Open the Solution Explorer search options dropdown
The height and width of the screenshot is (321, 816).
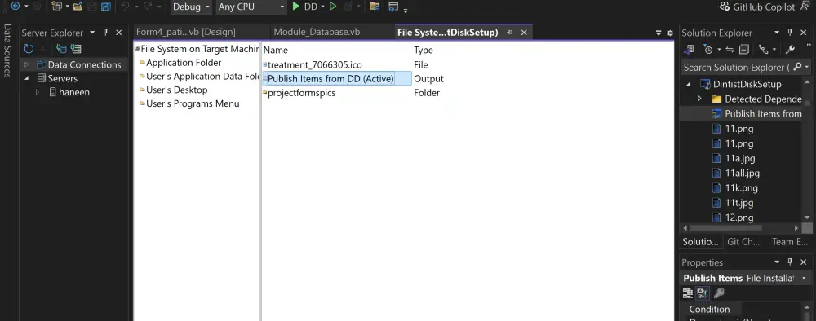[x=807, y=67]
